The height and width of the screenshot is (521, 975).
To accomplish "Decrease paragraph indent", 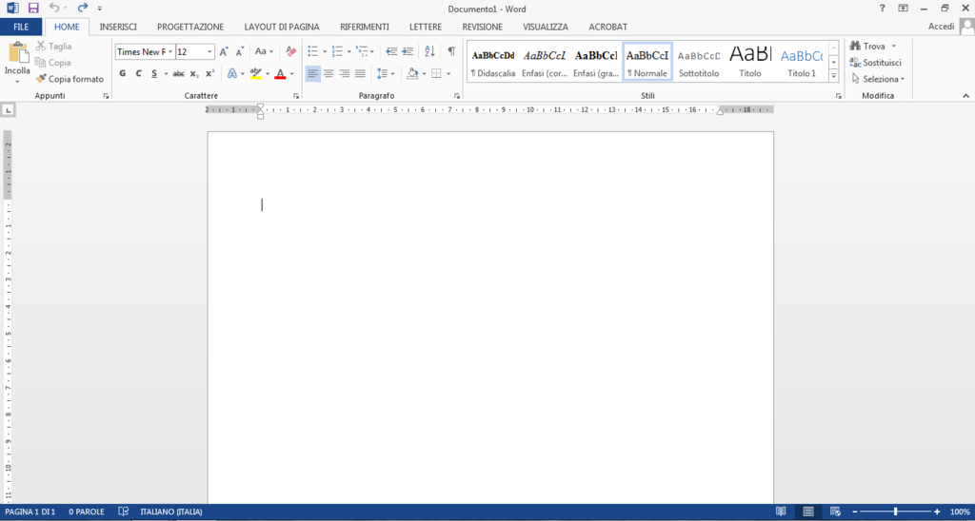I will (x=391, y=51).
